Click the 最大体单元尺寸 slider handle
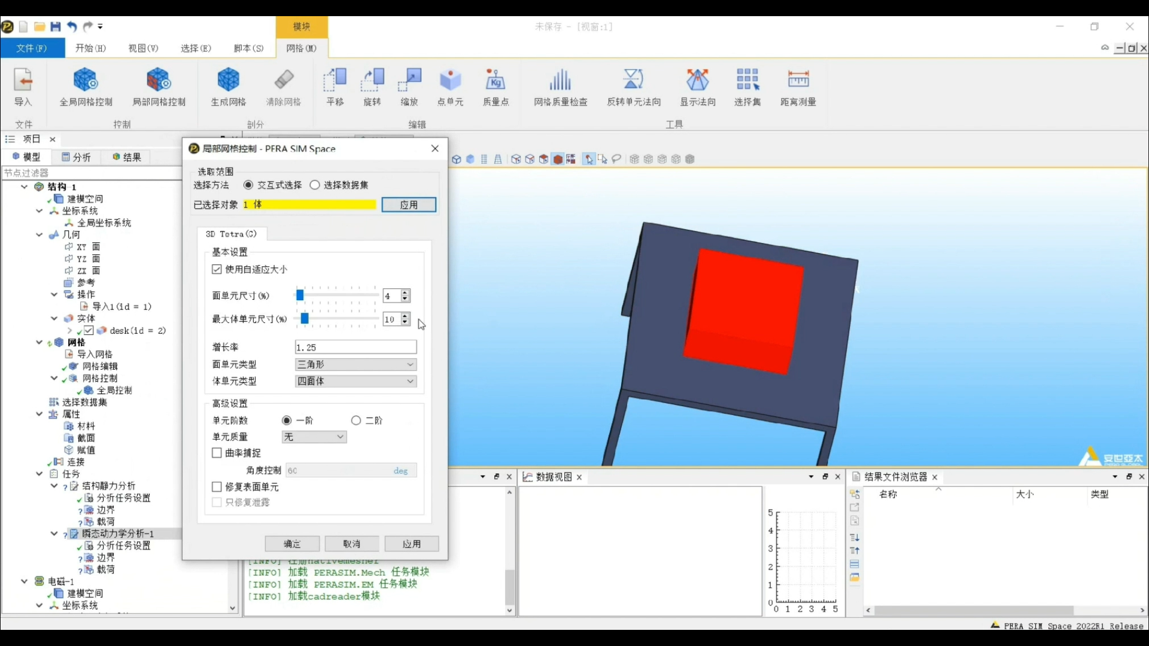 (x=305, y=318)
